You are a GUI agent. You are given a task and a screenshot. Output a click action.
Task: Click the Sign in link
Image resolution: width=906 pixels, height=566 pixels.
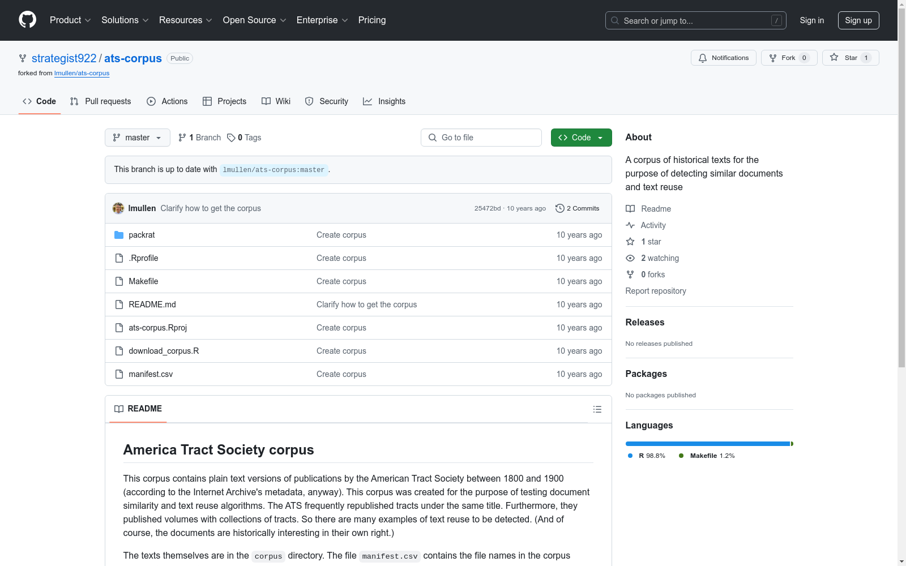coord(812,20)
